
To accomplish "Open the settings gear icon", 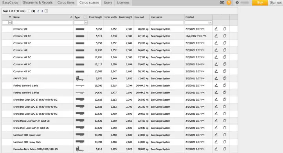I will [237, 2].
